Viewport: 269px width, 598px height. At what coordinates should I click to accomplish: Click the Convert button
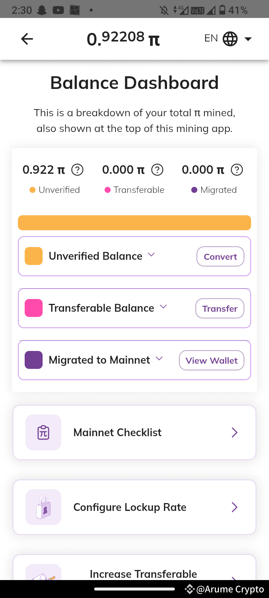coord(220,256)
